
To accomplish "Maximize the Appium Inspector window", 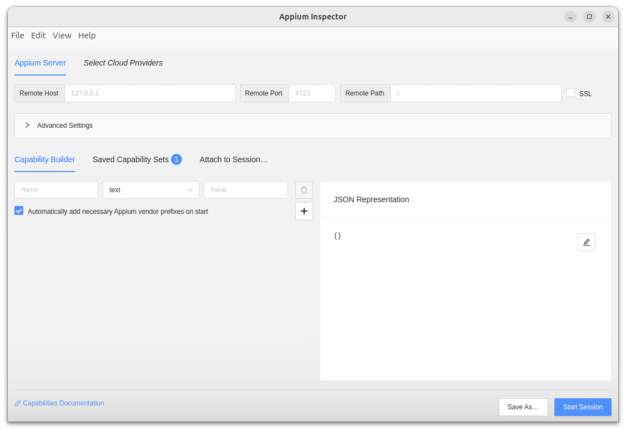I will (589, 17).
